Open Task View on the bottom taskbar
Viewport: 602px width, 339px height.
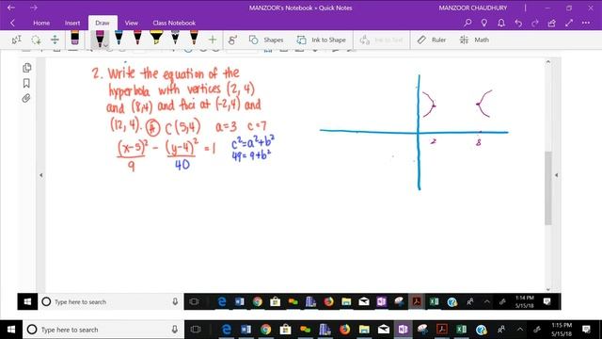[x=196, y=330]
